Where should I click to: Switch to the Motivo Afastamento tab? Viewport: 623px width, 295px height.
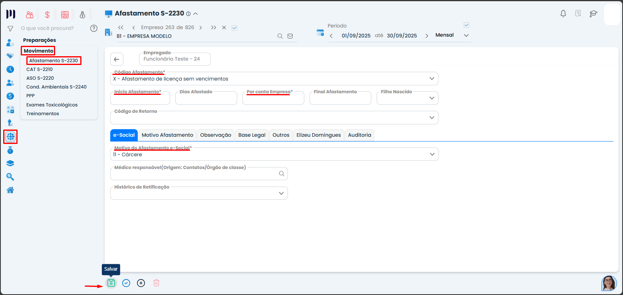pos(167,135)
